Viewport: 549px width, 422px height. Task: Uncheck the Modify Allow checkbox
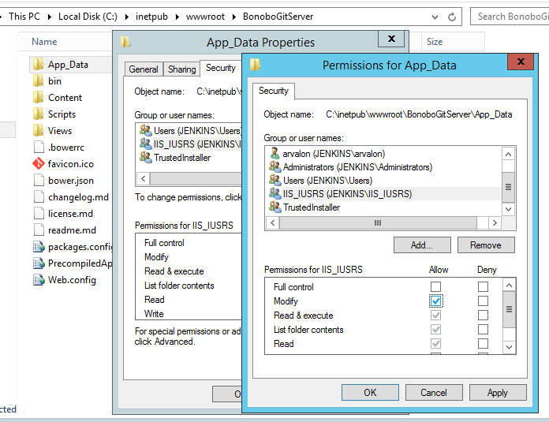click(436, 301)
